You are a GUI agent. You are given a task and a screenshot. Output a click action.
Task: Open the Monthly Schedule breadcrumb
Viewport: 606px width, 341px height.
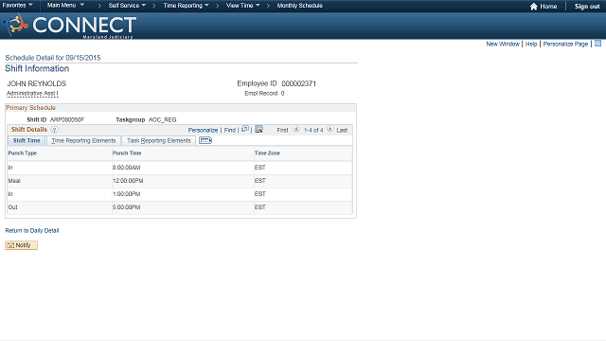(x=299, y=6)
